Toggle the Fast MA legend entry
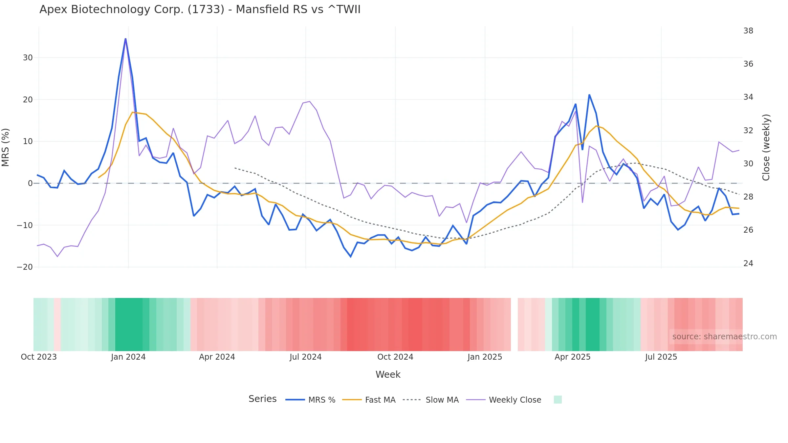The width and height of the screenshot is (788, 443). click(x=369, y=400)
